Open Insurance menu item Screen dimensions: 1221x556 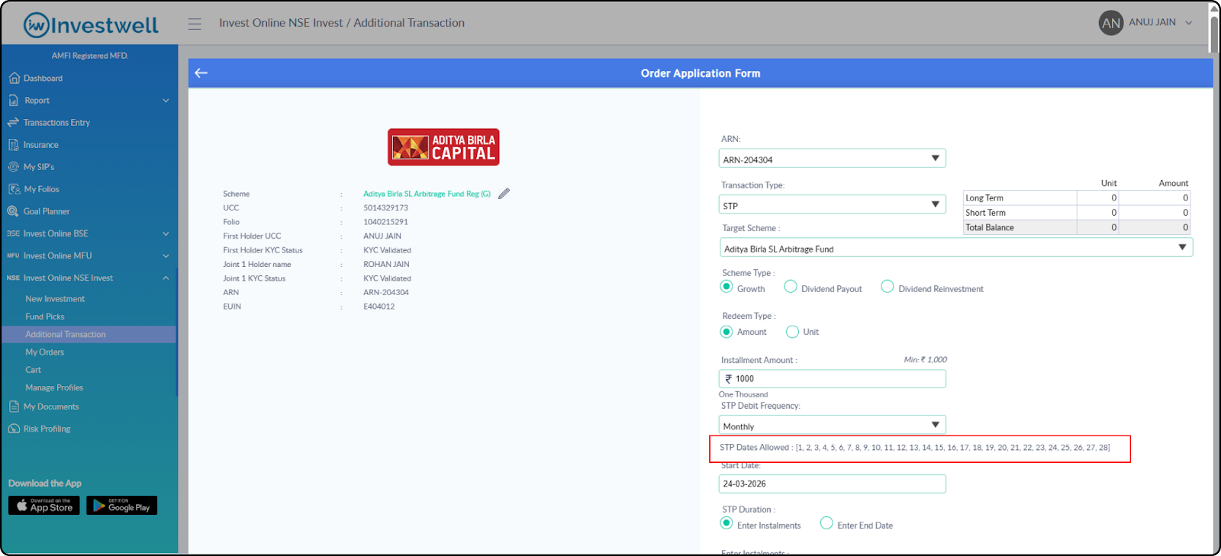coord(40,145)
